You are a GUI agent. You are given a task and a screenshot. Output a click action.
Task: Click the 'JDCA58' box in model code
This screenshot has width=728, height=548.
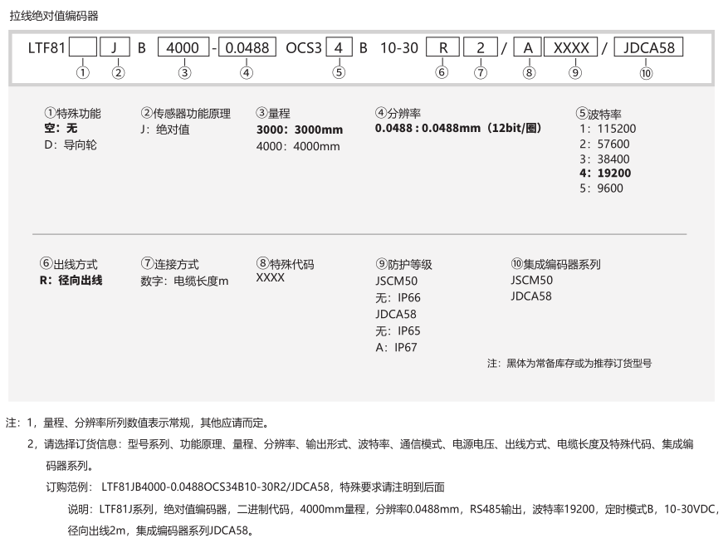click(x=648, y=46)
